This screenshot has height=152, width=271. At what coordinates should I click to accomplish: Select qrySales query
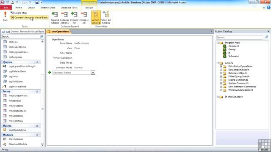(13, 76)
